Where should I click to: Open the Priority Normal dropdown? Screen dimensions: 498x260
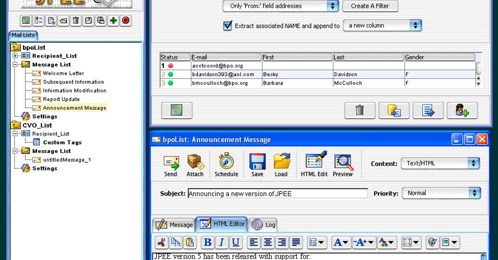[x=441, y=193]
